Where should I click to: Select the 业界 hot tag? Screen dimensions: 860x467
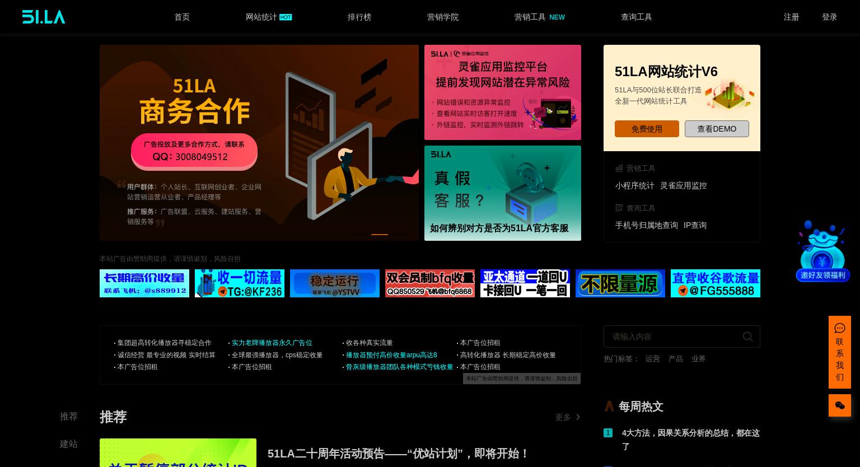[698, 358]
